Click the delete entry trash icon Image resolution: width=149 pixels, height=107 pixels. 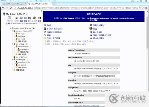tap(91, 32)
